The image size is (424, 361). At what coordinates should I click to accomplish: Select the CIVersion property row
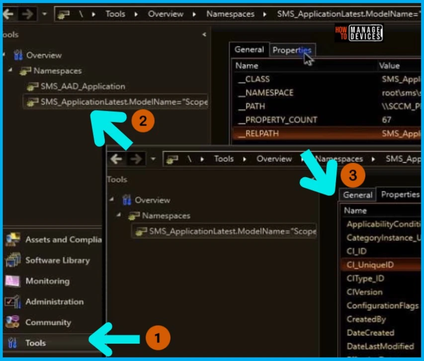381,292
